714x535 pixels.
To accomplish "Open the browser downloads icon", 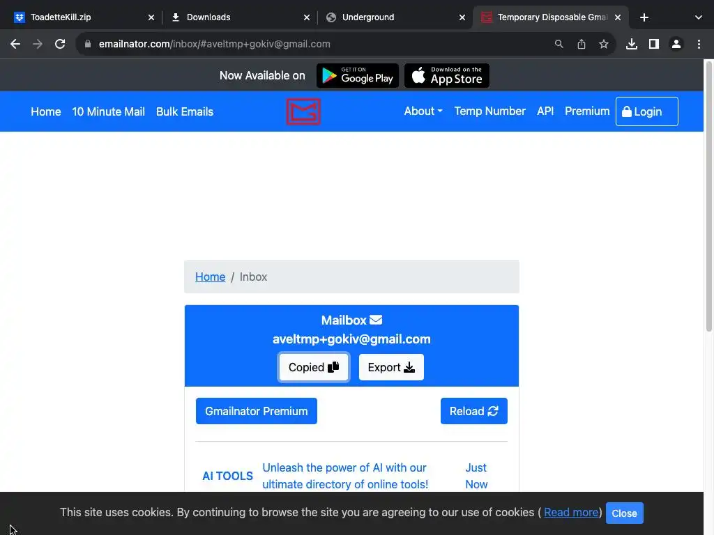I will click(x=631, y=44).
